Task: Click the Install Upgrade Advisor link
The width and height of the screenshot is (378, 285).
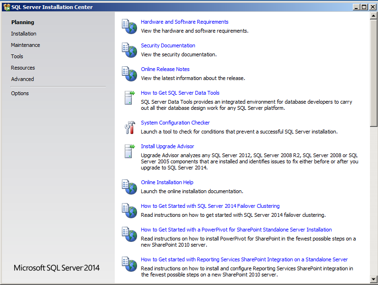Action: pyautogui.click(x=167, y=146)
